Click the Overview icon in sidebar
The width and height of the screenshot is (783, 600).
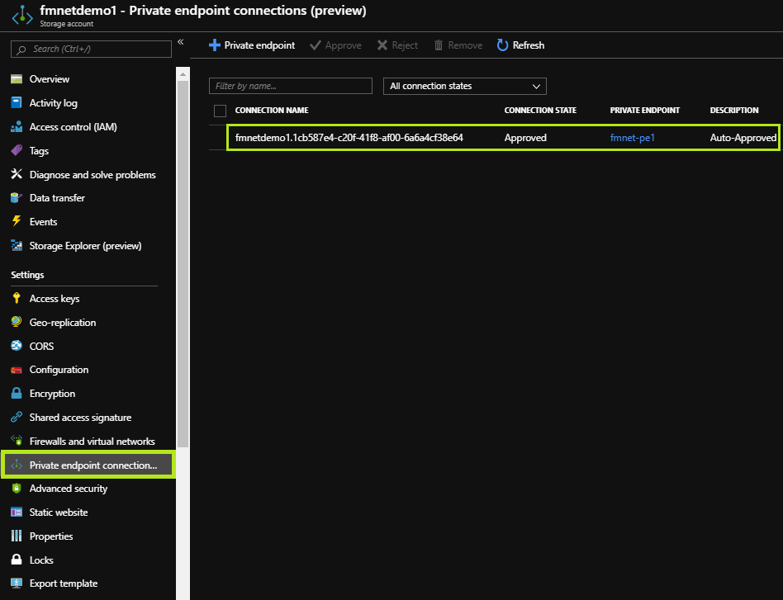(x=17, y=79)
